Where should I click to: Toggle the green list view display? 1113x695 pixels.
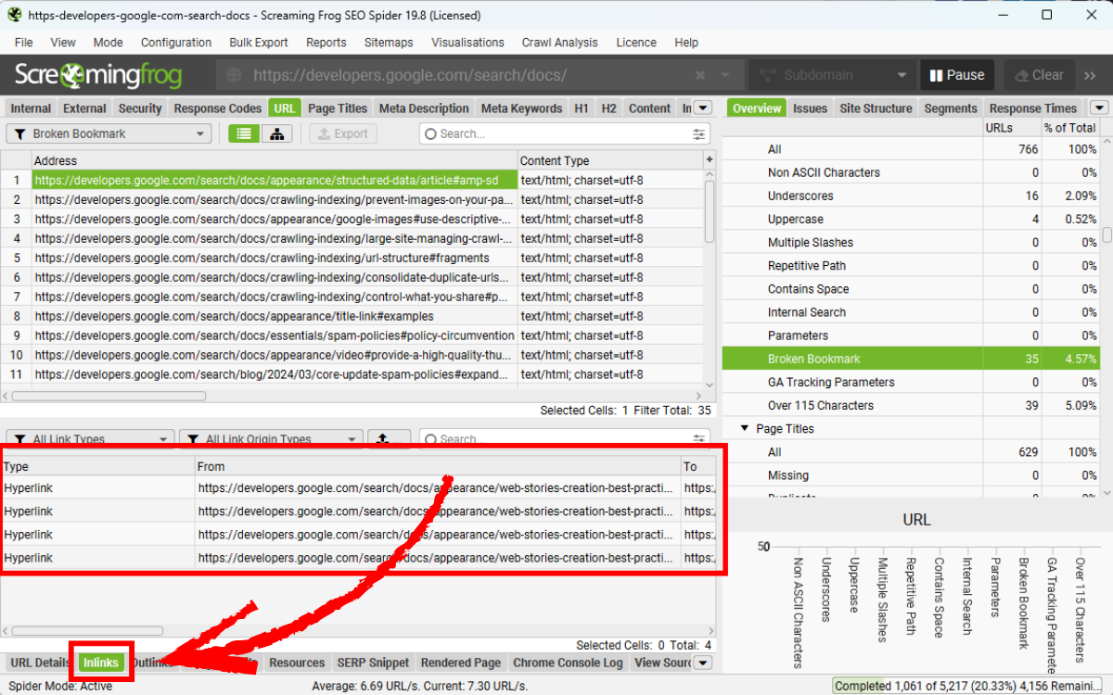[x=244, y=133]
